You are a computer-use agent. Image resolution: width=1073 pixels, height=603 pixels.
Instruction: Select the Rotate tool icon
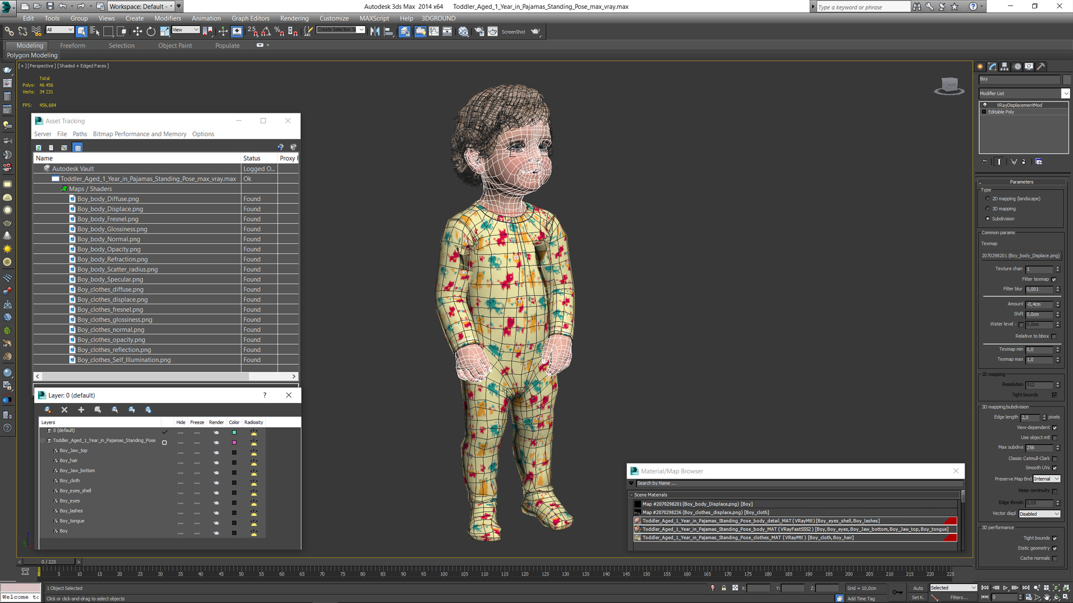click(x=150, y=32)
